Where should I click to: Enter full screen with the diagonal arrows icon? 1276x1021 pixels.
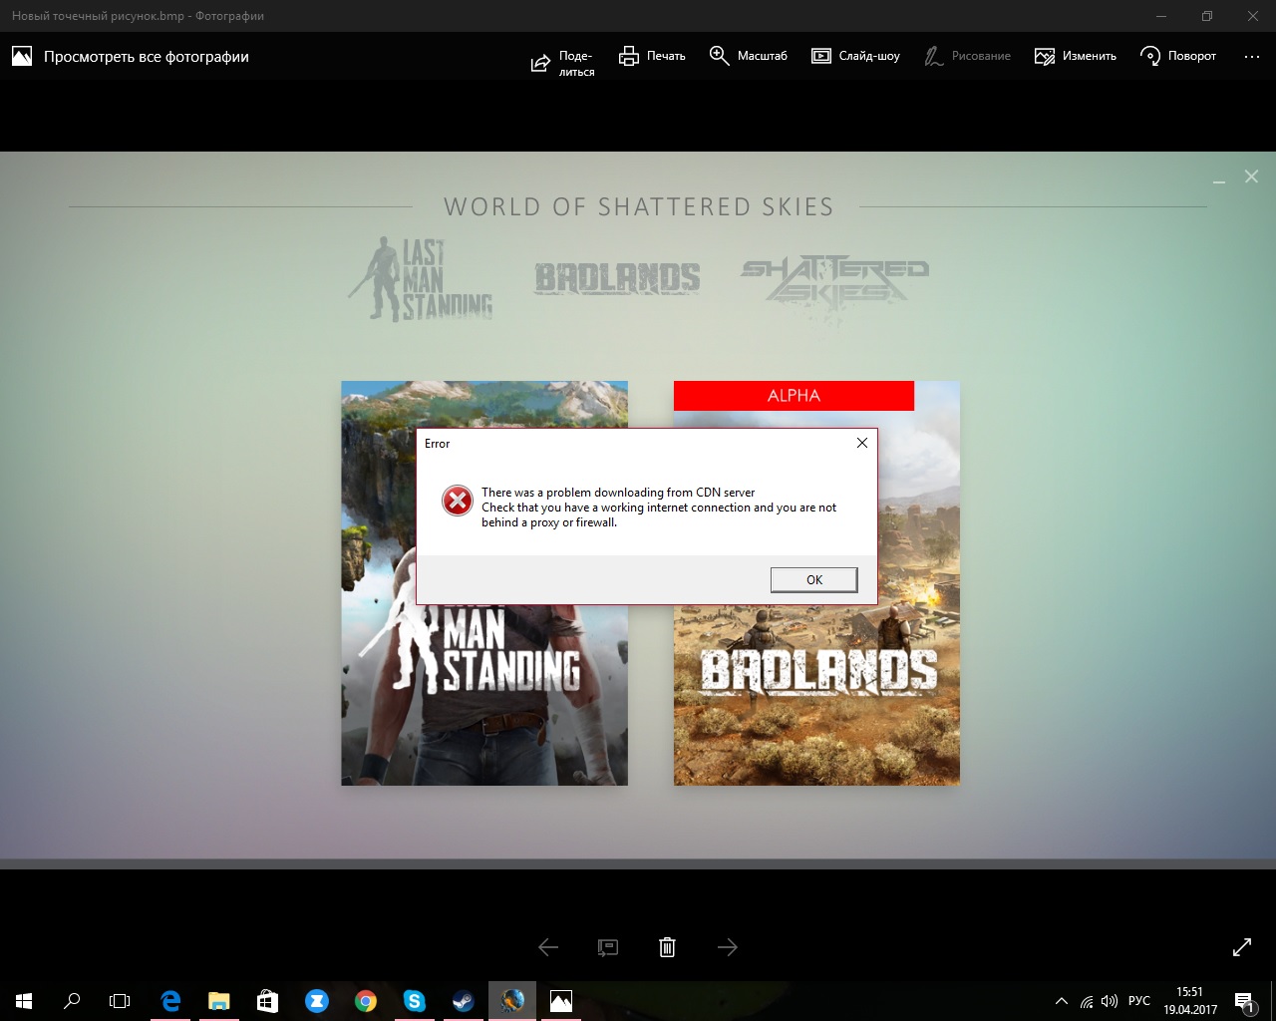coord(1242,947)
